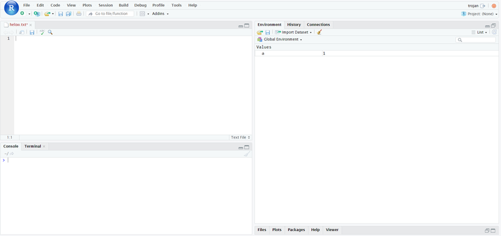
Task: Minimize the Console pane
Action: click(241, 148)
